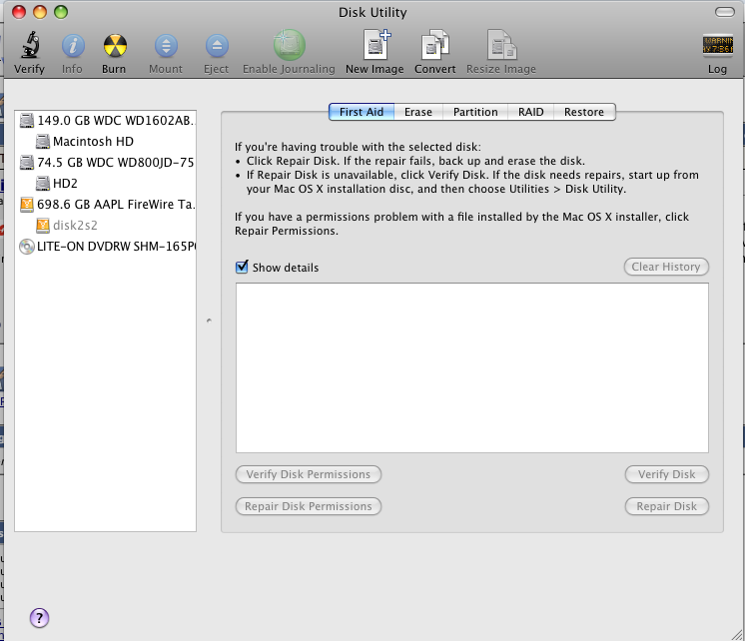Create a New Image from toolbar
Screen dimensions: 745x641
click(376, 45)
